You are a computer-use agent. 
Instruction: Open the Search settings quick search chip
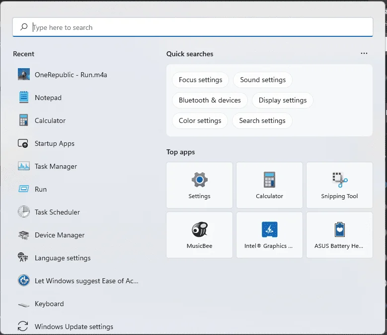pyautogui.click(x=262, y=120)
